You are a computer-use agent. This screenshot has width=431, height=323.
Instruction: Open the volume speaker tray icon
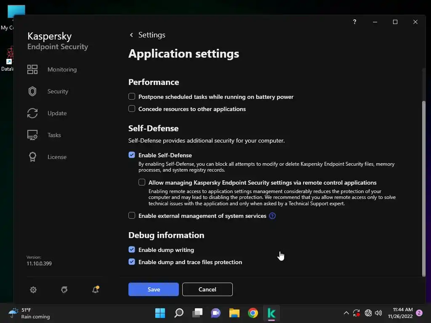pos(378,313)
